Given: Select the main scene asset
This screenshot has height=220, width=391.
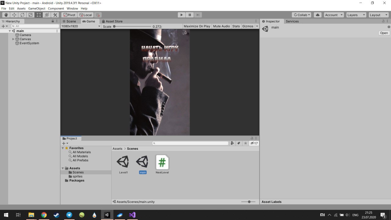Looking at the screenshot, I should click(143, 165).
